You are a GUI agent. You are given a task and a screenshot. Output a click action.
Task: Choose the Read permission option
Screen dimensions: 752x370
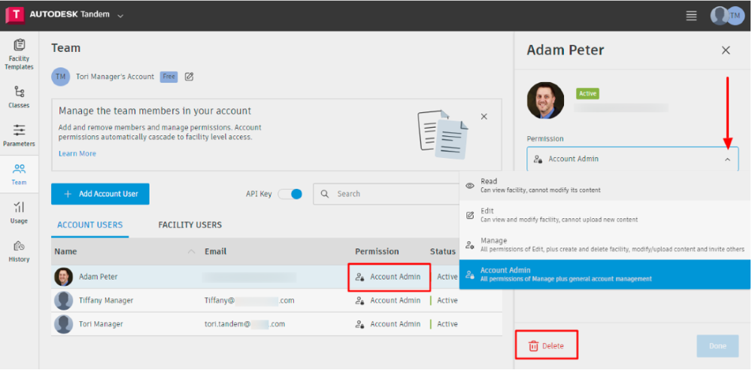[605, 185]
